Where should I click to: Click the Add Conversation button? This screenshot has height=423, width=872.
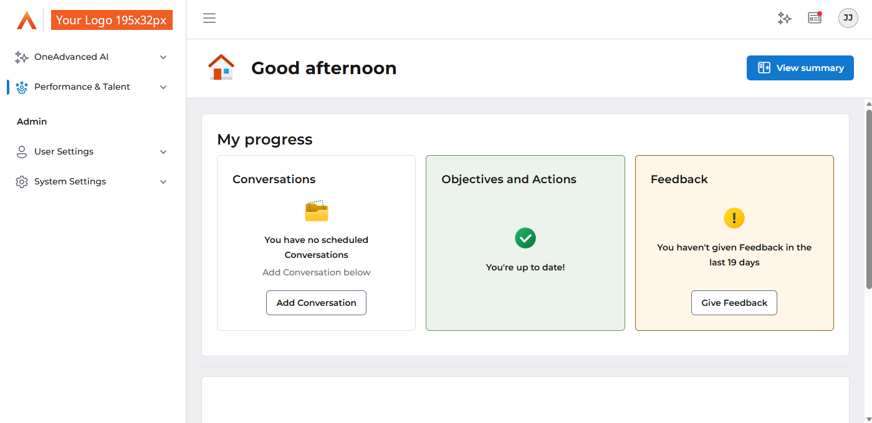pyautogui.click(x=316, y=303)
